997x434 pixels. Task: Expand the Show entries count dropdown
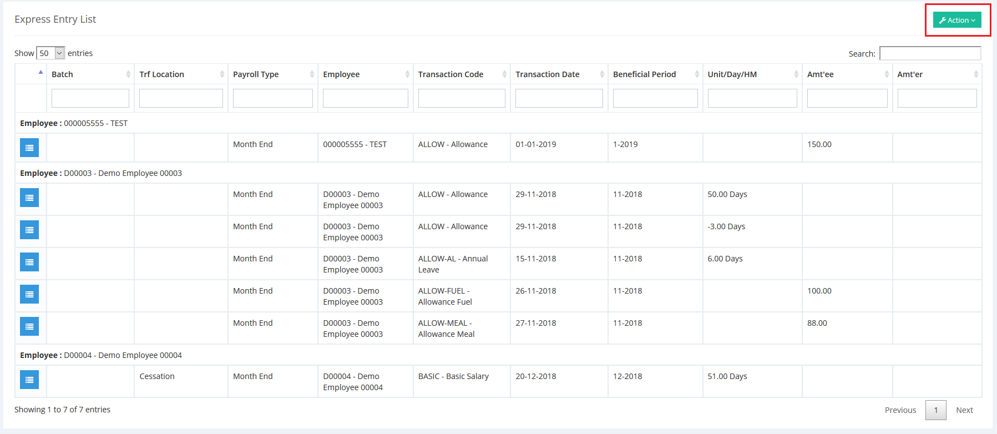point(50,53)
